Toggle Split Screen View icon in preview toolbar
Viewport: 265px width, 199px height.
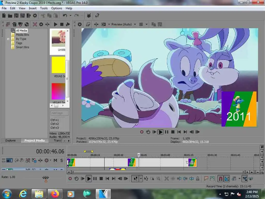pyautogui.click(x=104, y=24)
